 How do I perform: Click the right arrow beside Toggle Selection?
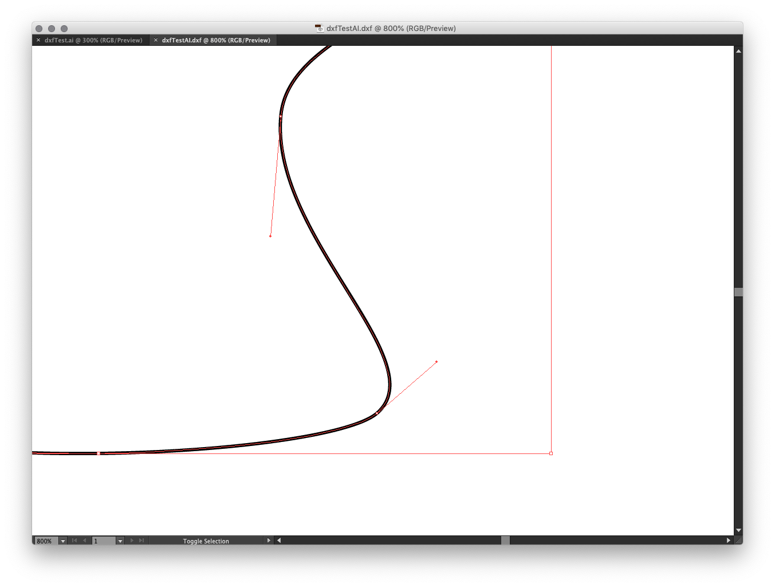click(x=269, y=540)
